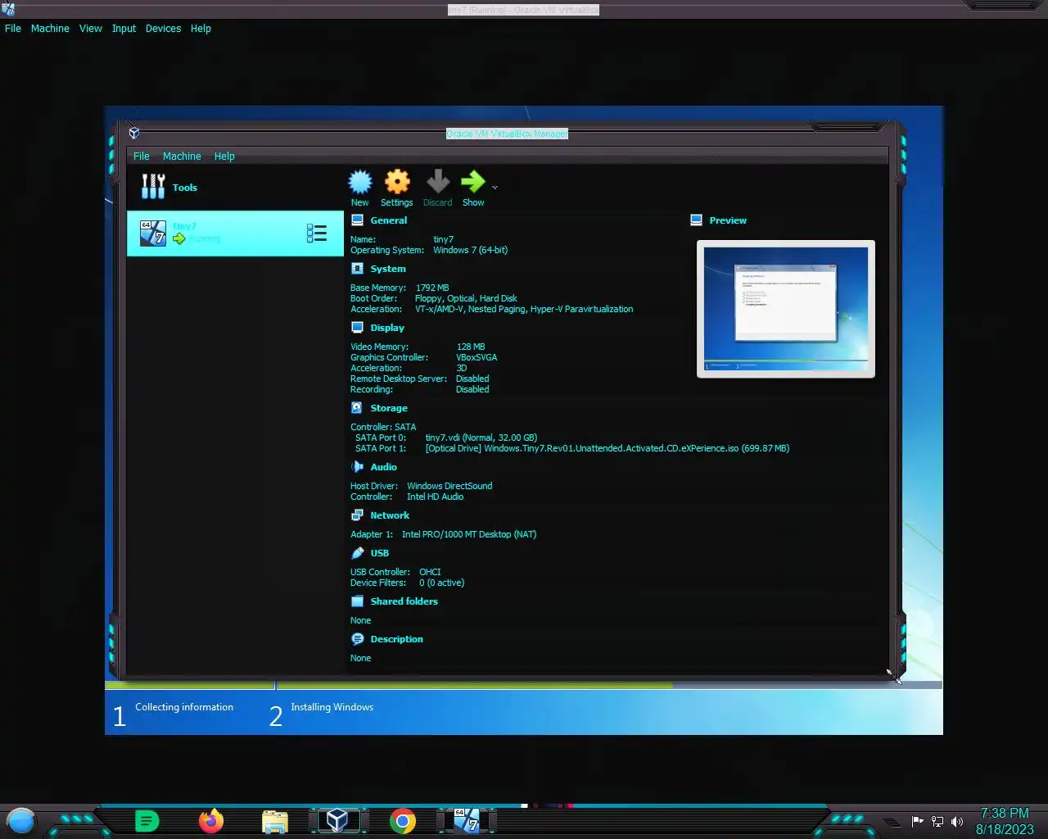Click the VirtualBox cube icon in Manager title bar
The height and width of the screenshot is (839, 1048).
tap(134, 133)
